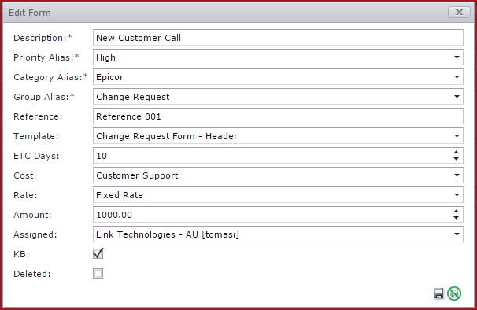Screen dimensions: 477x310
Task: Focus the Reference input field
Action: (278, 116)
